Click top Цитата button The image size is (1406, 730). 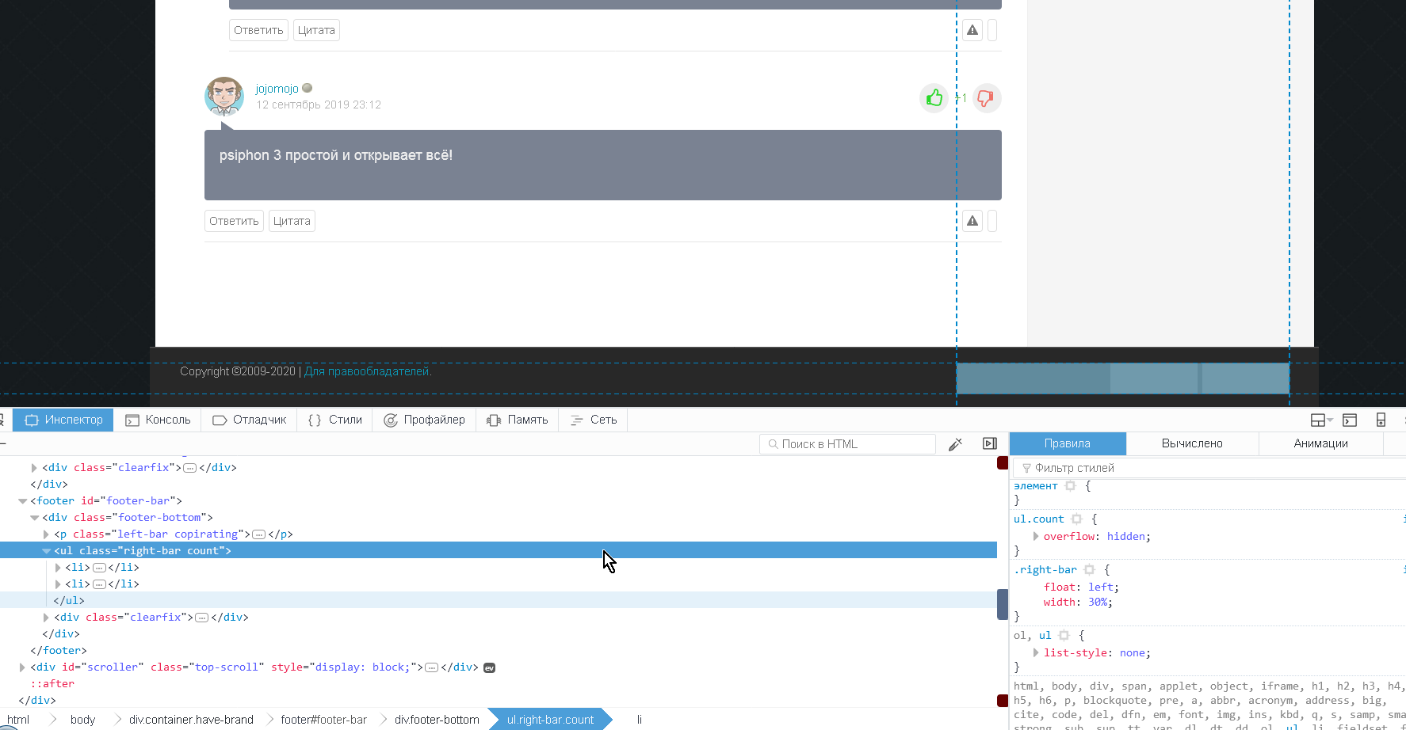(x=316, y=30)
